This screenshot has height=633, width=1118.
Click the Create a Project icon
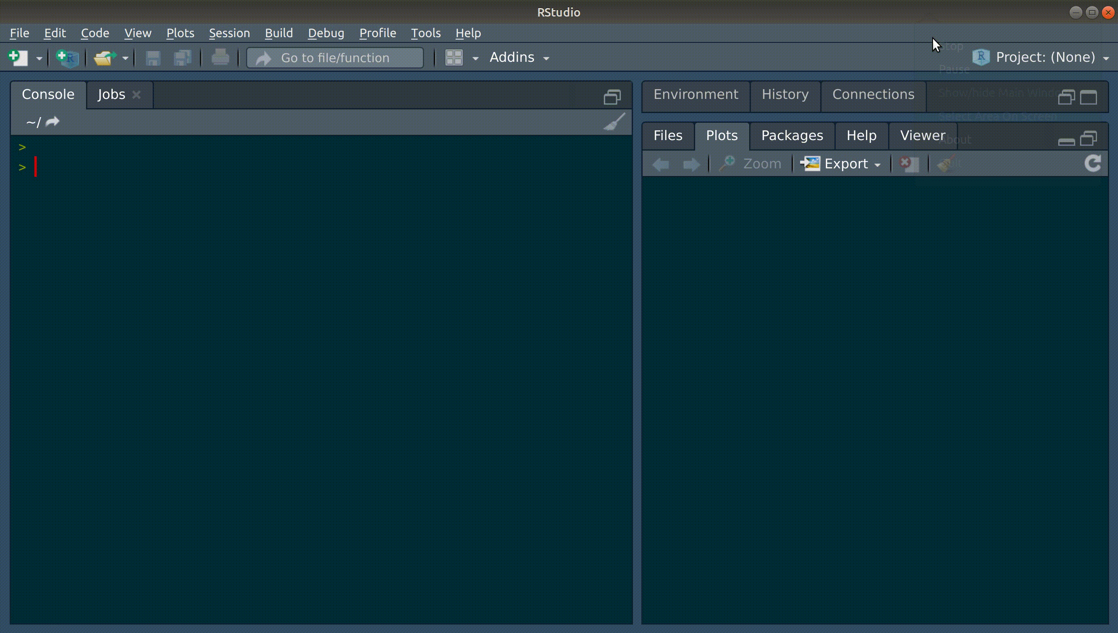(67, 58)
